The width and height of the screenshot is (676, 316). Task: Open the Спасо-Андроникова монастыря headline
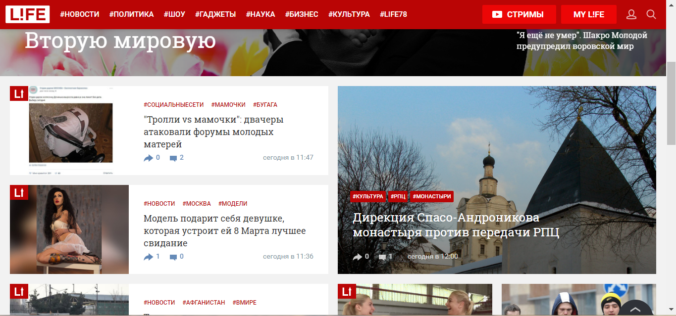pos(456,225)
